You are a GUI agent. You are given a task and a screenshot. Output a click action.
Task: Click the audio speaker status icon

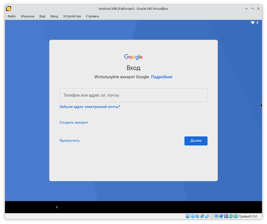point(197,216)
